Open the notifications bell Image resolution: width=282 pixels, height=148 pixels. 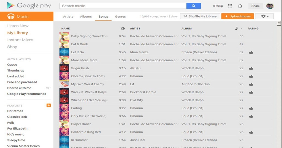[240, 6]
